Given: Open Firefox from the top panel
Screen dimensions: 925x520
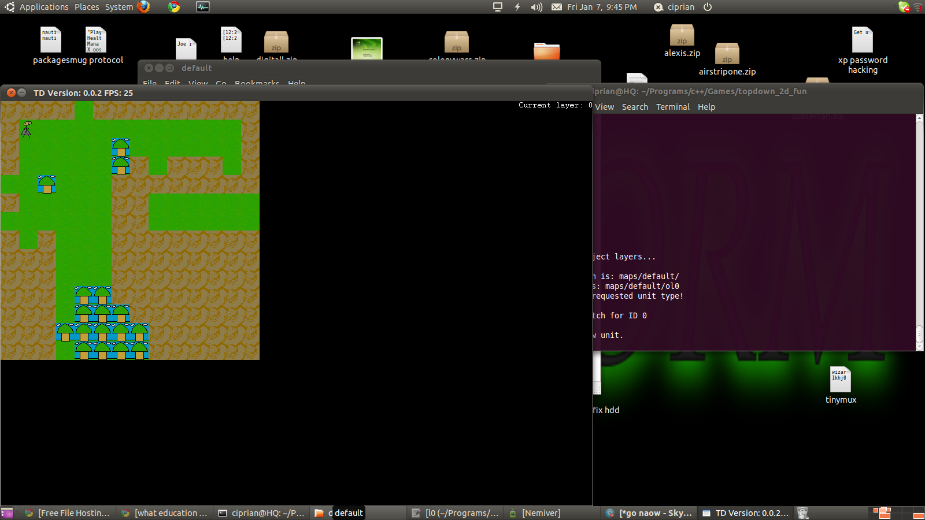Looking at the screenshot, I should tap(143, 7).
